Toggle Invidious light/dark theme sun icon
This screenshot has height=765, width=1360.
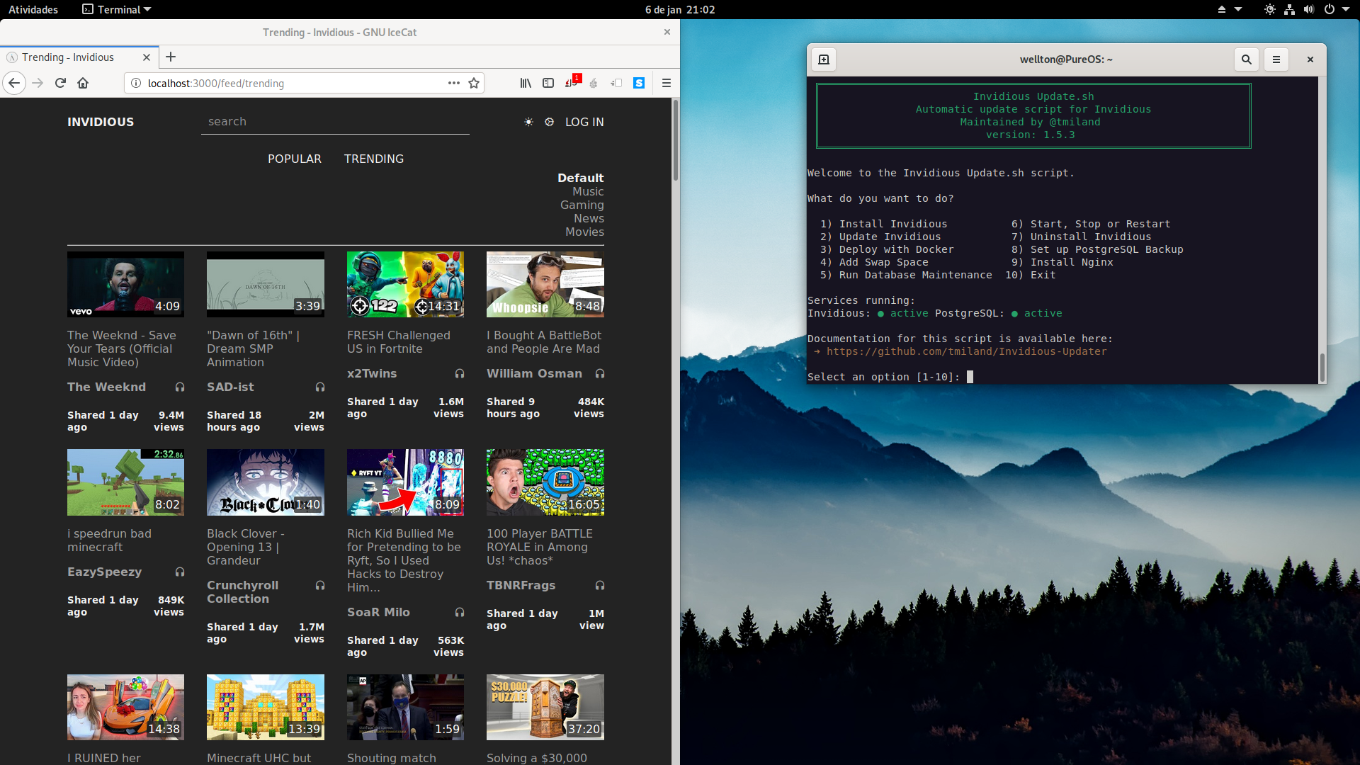(x=528, y=122)
